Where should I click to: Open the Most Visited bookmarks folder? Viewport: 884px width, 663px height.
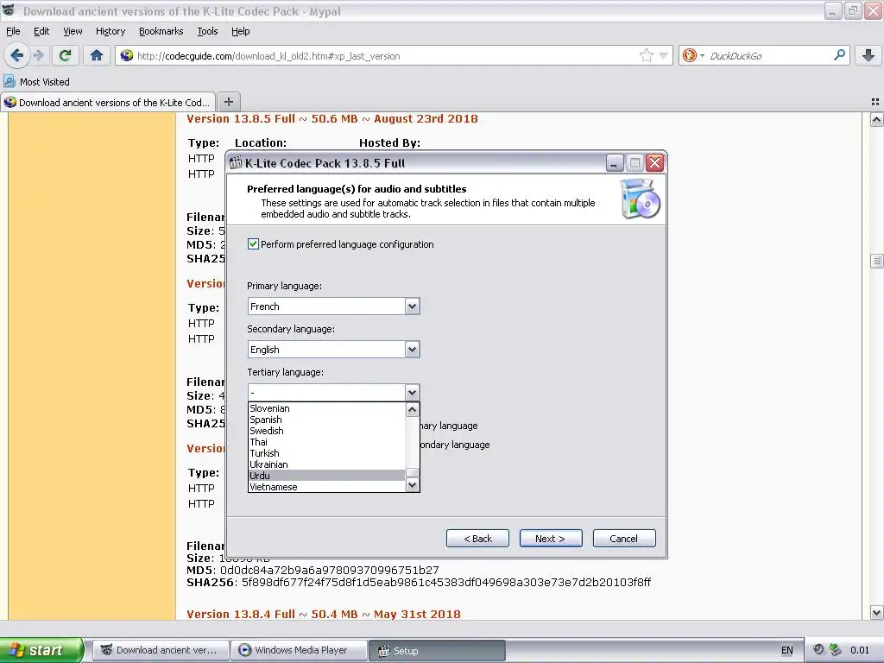point(36,82)
